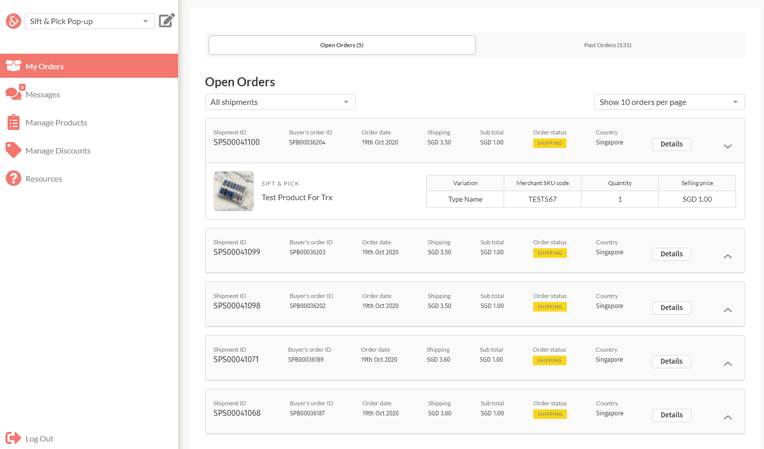Viewport: 764px width, 449px height.
Task: Click shipment ID SPS00041099
Action: click(237, 252)
